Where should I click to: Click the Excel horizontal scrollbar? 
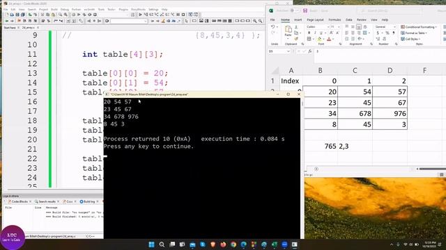(432, 169)
